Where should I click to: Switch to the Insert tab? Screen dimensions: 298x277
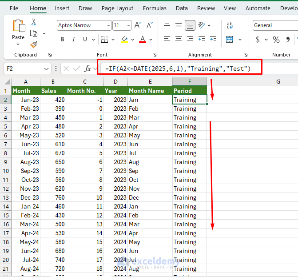(x=62, y=8)
